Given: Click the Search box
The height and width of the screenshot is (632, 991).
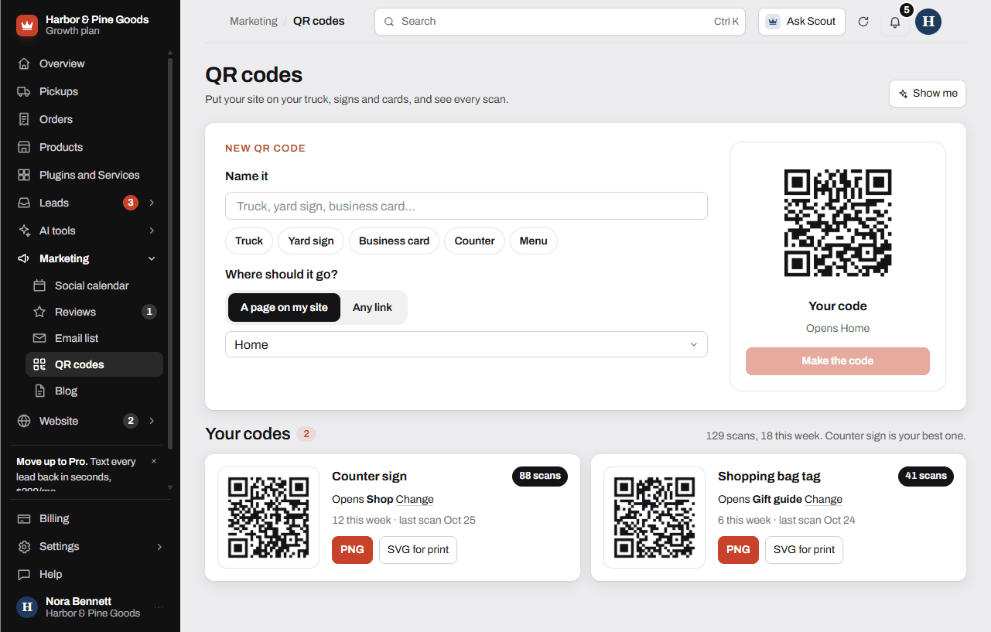Looking at the screenshot, I should click(x=560, y=22).
